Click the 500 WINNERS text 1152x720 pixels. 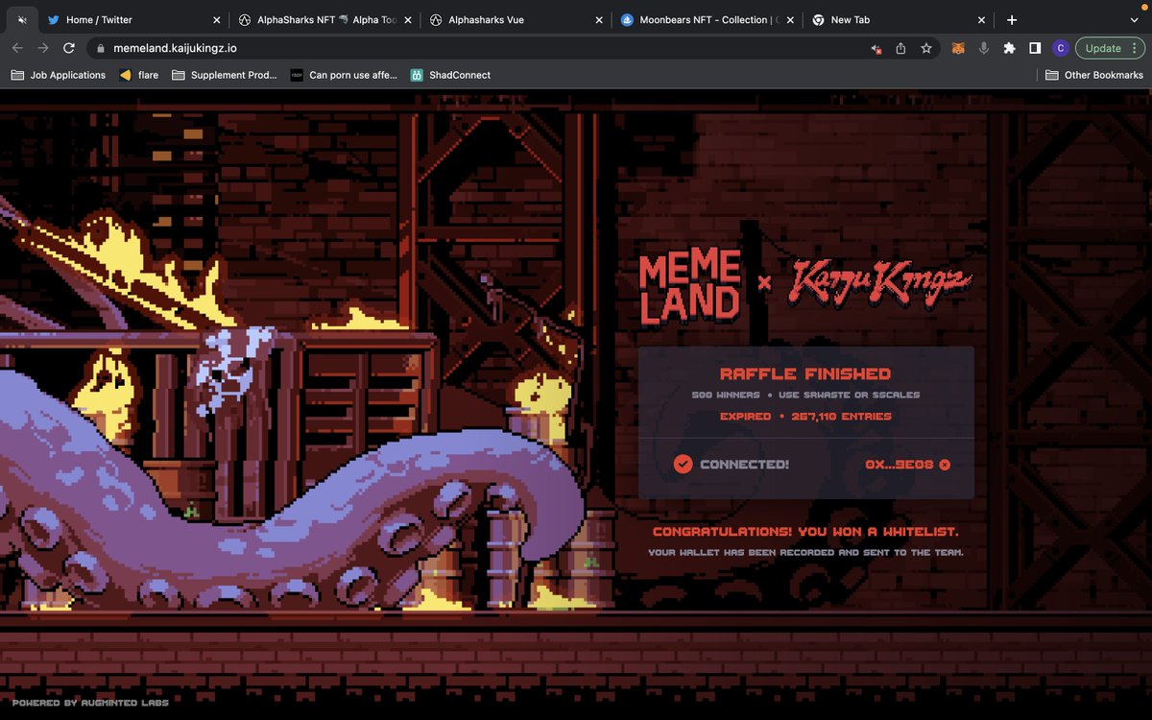pyautogui.click(x=725, y=395)
